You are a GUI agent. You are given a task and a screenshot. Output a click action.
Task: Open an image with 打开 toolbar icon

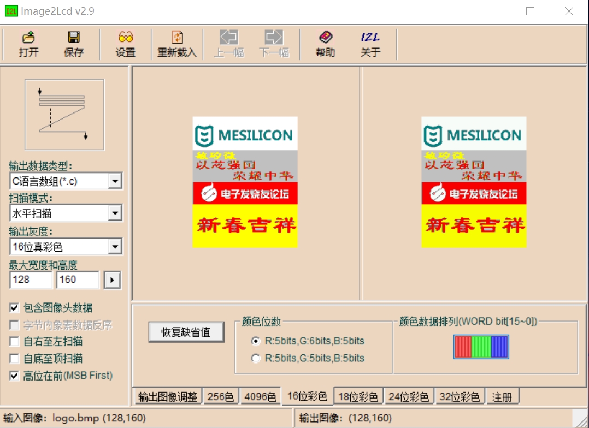[x=28, y=44]
